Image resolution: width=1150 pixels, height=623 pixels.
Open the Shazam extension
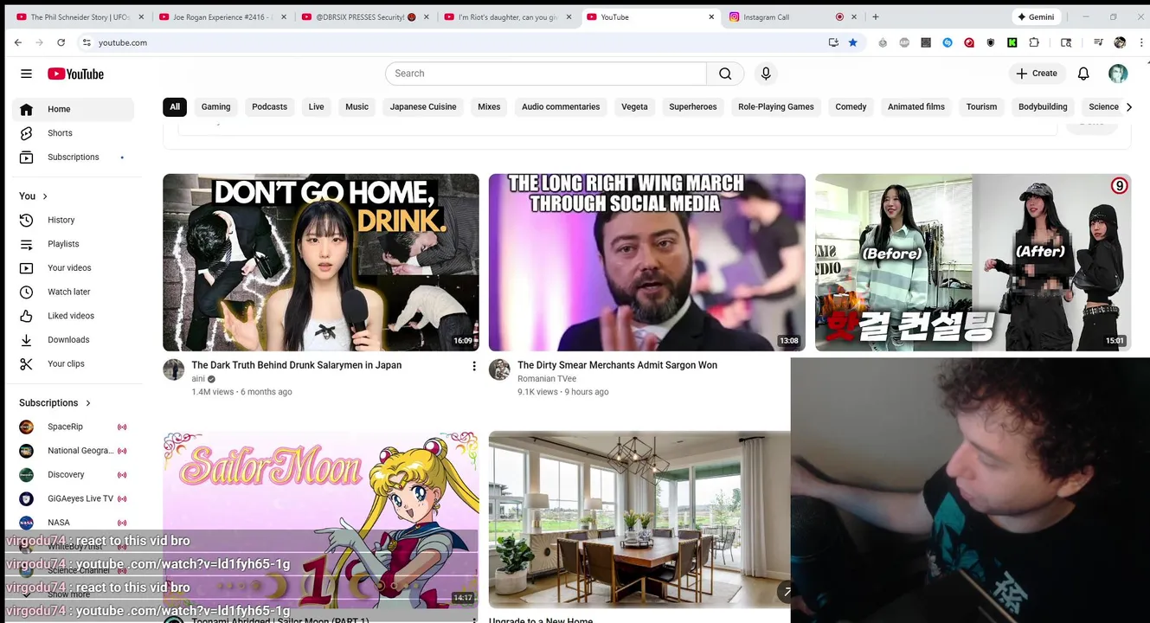(948, 42)
